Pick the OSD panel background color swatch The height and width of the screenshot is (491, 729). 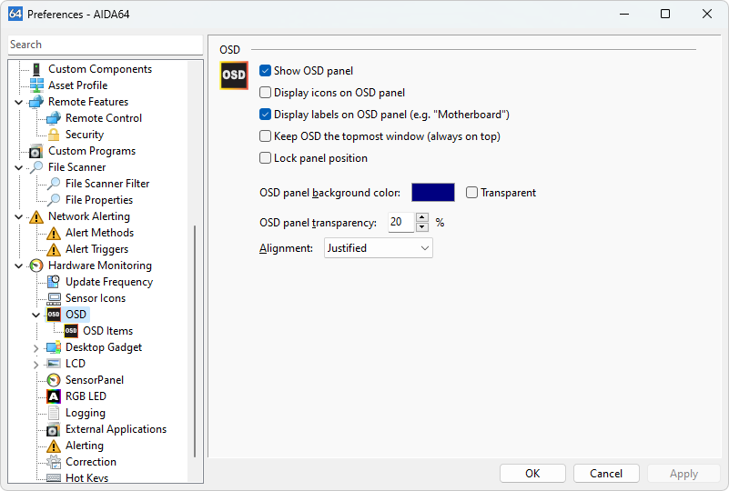point(432,193)
